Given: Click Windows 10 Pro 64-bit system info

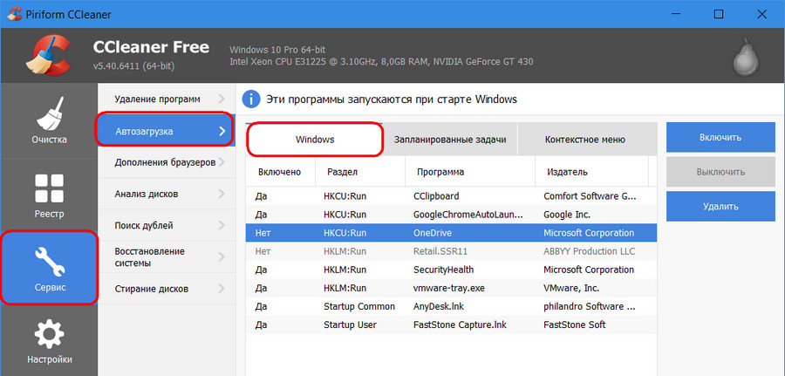Looking at the screenshot, I should [x=278, y=50].
